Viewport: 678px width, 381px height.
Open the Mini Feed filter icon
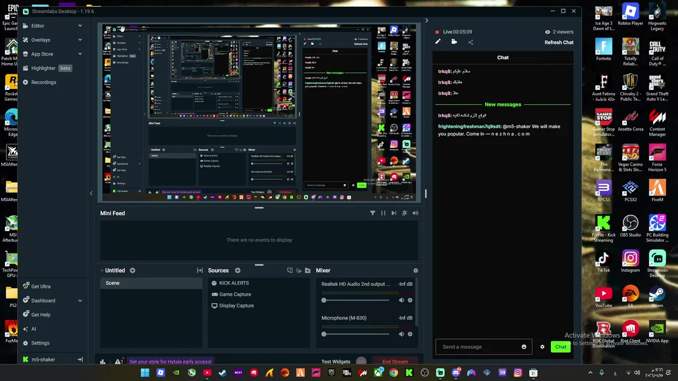[372, 213]
